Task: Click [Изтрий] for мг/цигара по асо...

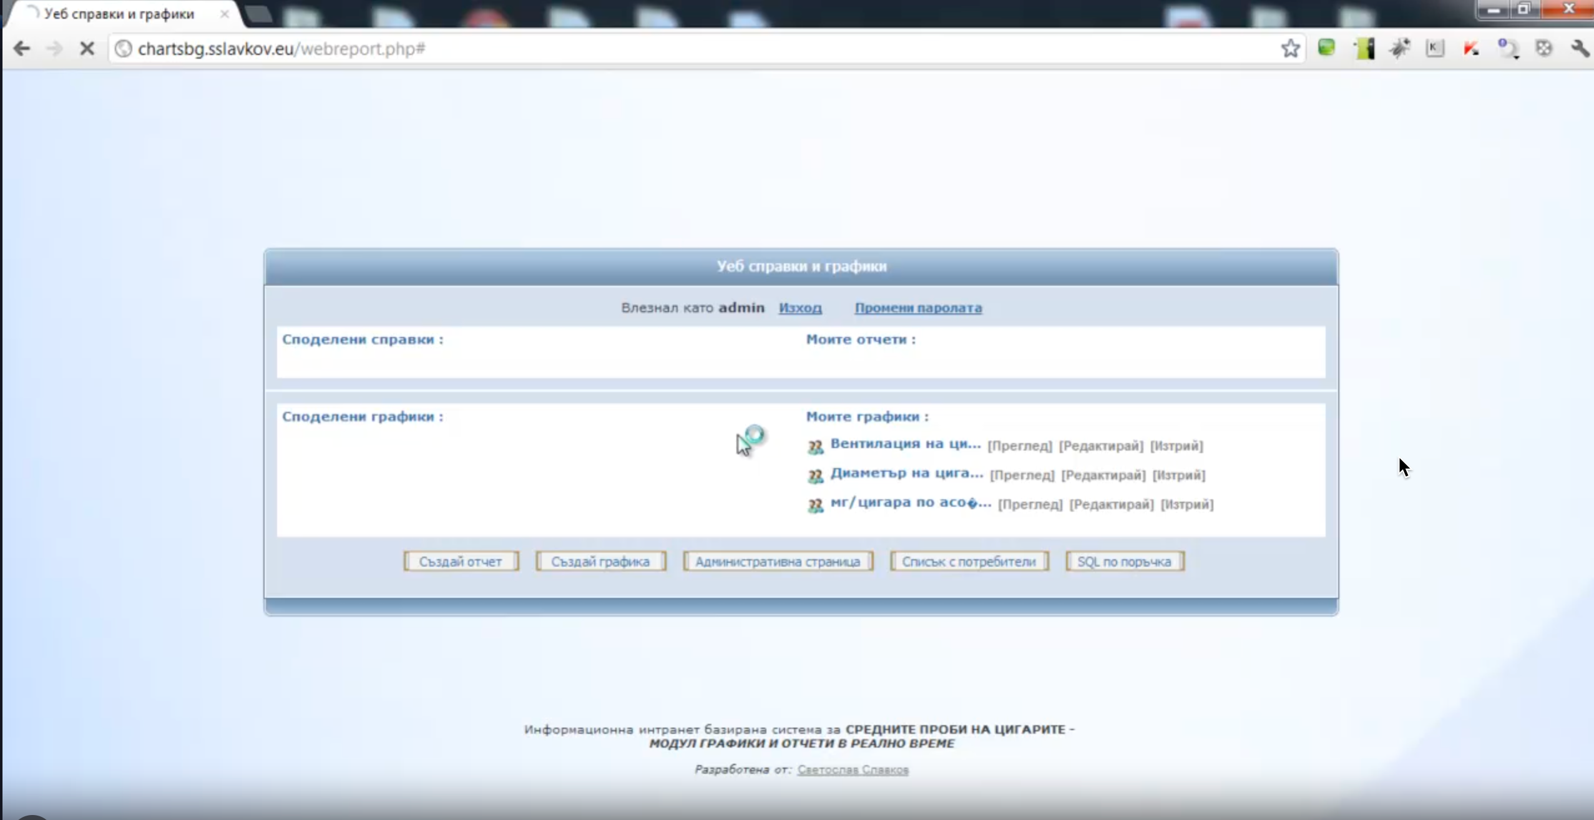Action: click(1187, 504)
